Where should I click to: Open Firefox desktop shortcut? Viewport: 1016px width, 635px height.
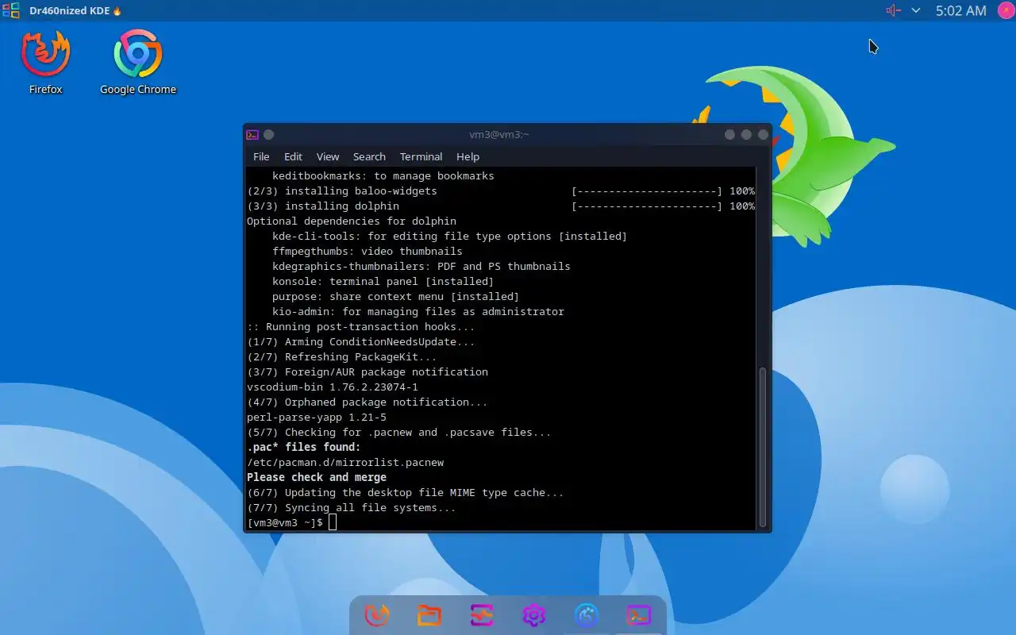(45, 63)
